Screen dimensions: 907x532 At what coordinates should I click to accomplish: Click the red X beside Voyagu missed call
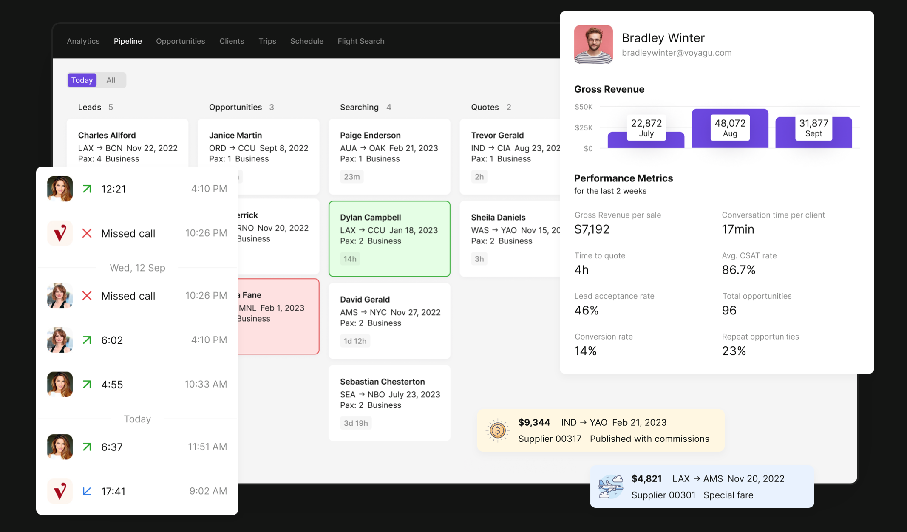click(87, 233)
